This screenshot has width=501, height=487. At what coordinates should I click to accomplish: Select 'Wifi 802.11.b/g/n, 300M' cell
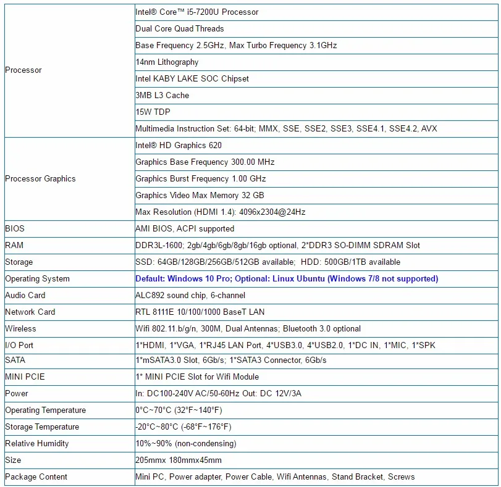tap(316, 328)
